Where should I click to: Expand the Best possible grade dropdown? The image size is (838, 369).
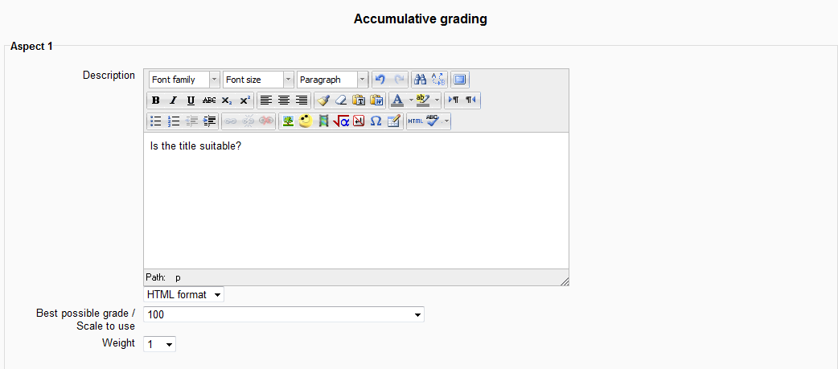283,314
